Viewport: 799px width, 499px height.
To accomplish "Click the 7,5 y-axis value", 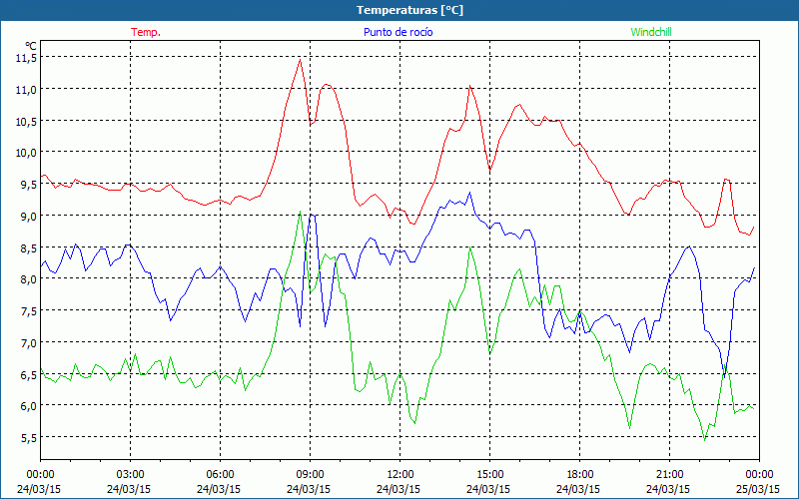I will (29, 311).
